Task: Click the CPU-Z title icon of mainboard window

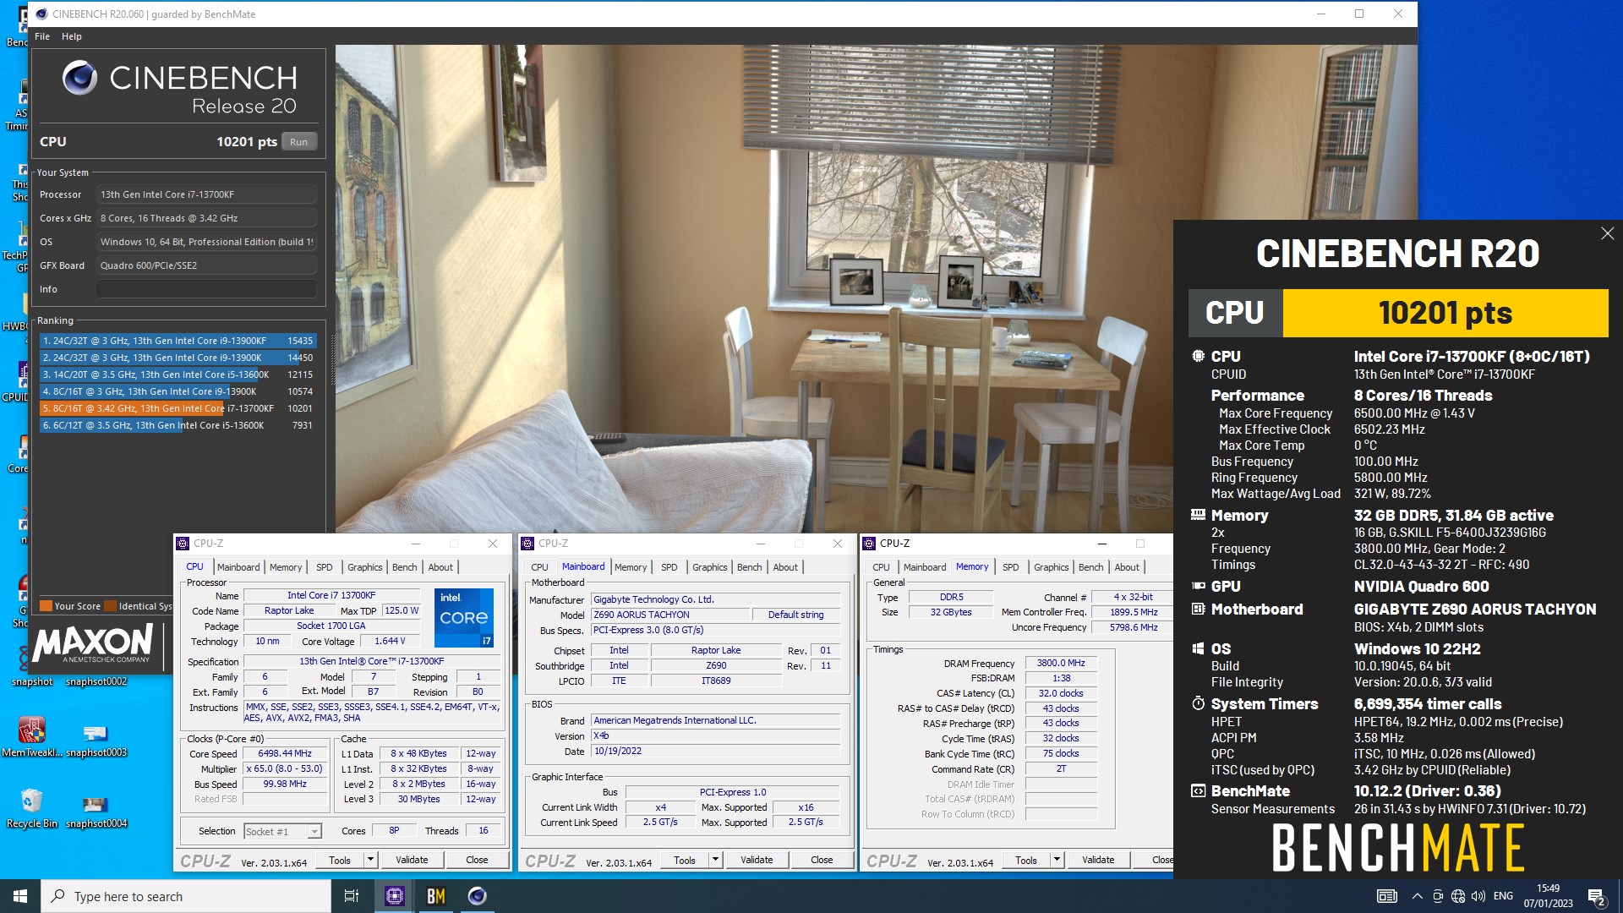Action: pos(527,544)
